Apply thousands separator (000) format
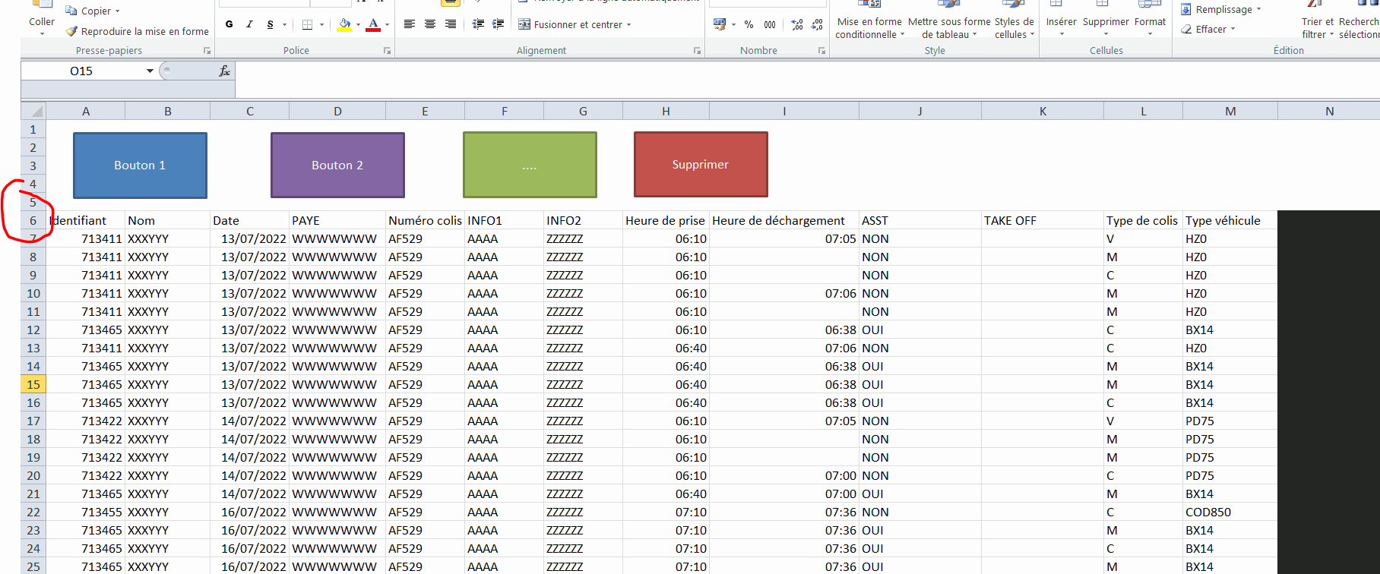Viewport: 1380px width, 574px height. 770,24
